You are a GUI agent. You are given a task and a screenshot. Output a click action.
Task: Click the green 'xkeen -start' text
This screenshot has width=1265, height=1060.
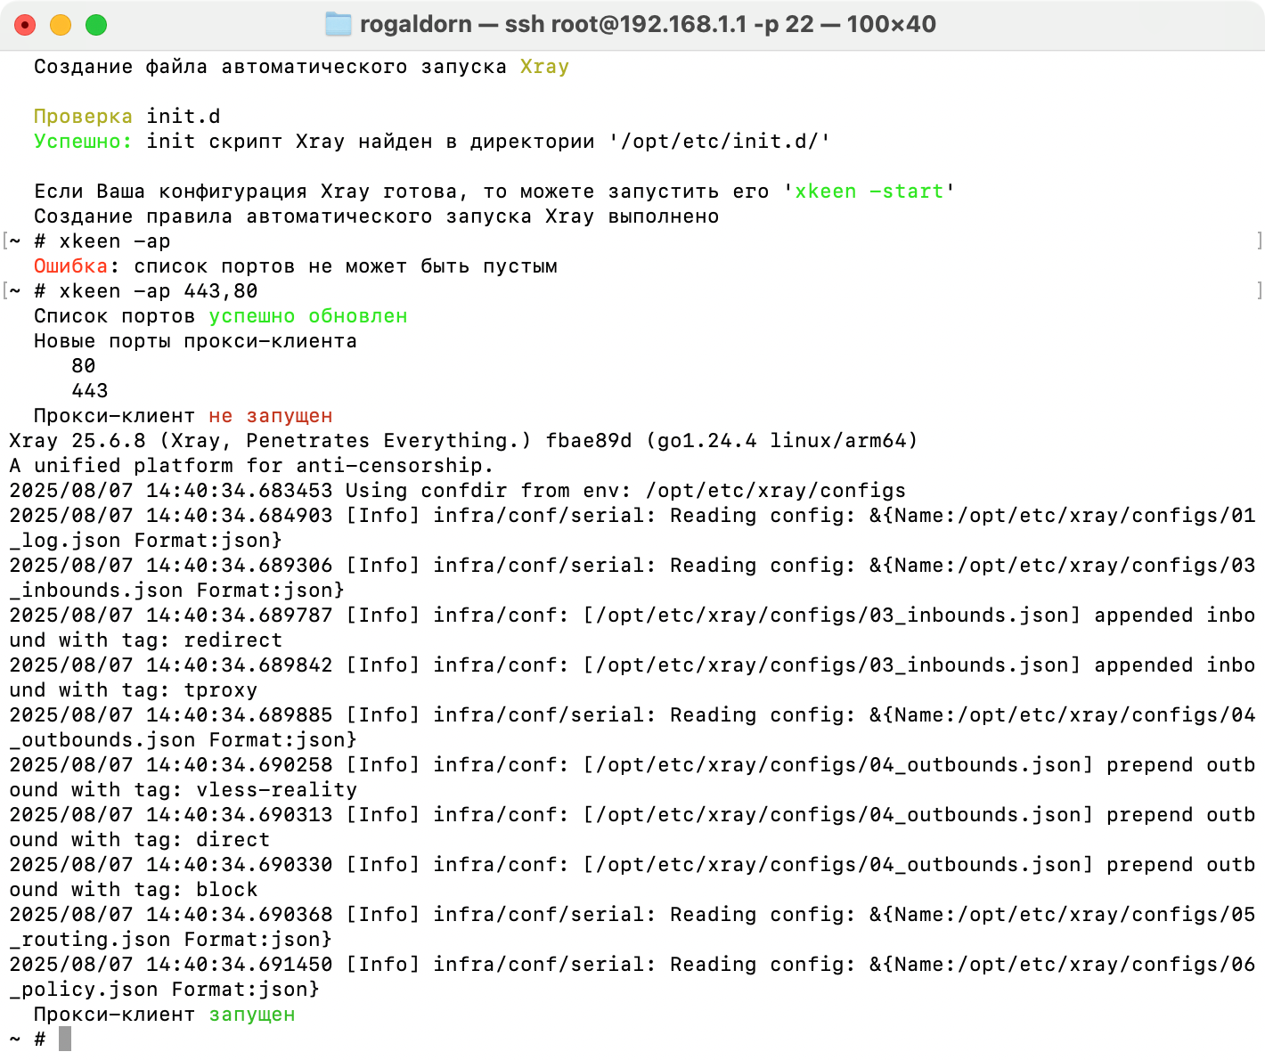869,192
